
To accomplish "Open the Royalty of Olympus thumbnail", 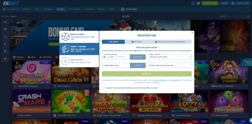I will 229,72.
